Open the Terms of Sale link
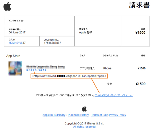This screenshot has width=153, height=129. pyautogui.click(x=100, y=115)
